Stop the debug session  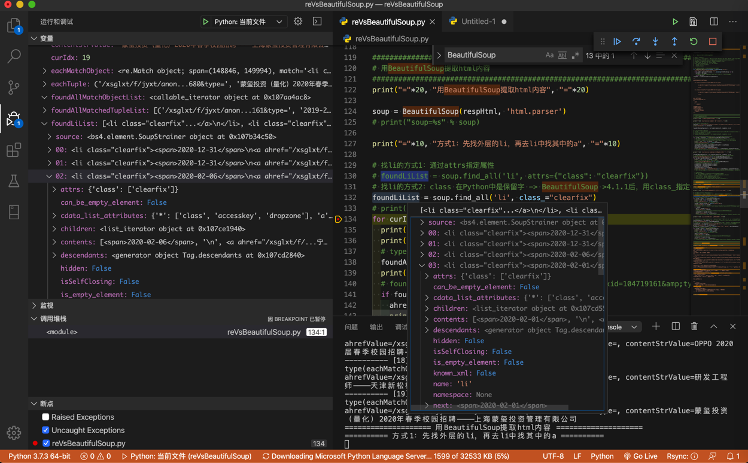(713, 42)
